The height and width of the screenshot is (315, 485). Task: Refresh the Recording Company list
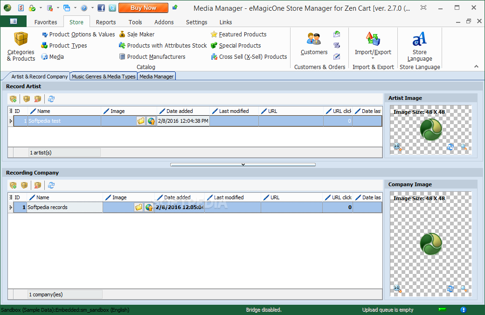[x=51, y=185]
